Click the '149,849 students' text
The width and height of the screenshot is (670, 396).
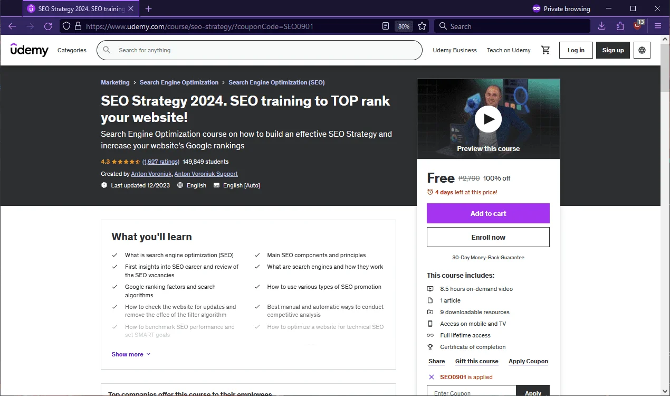tap(206, 162)
